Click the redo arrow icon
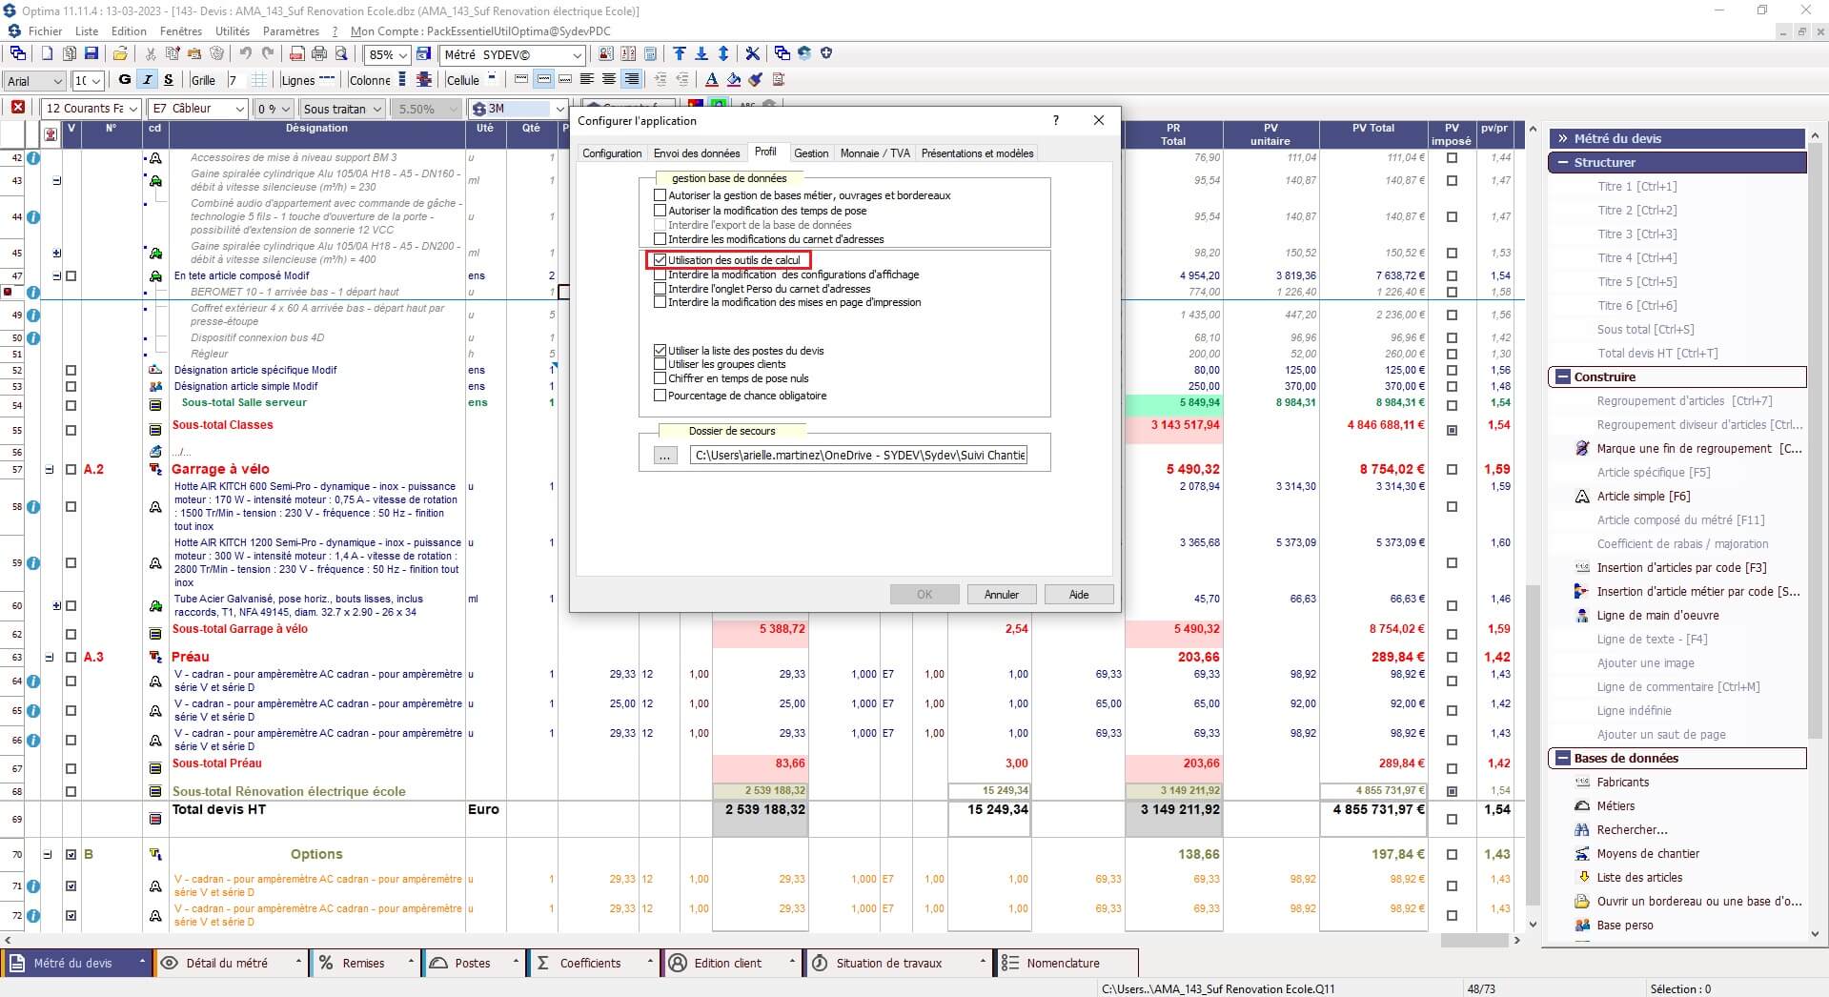1829x997 pixels. coord(268,53)
